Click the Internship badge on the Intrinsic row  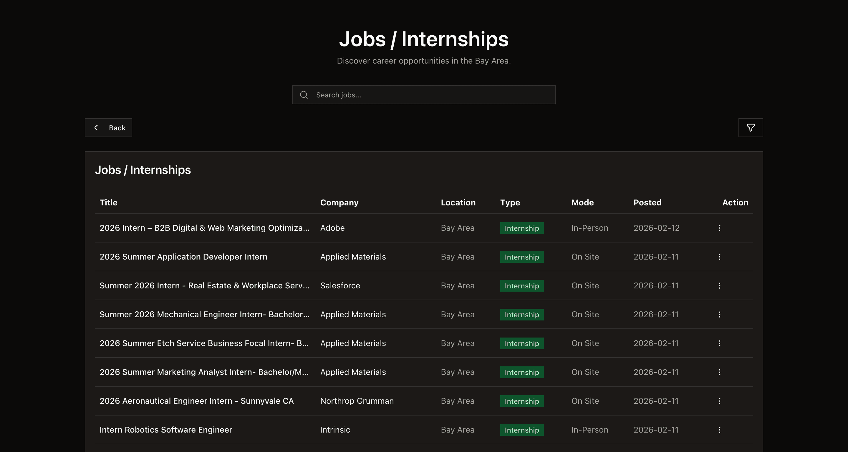point(521,430)
